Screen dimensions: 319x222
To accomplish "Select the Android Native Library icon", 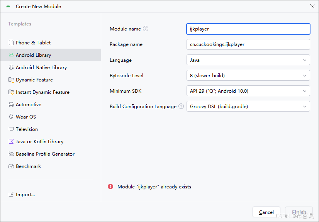I will (x=11, y=67).
